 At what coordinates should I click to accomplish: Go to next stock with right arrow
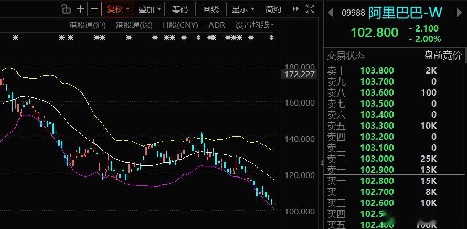pos(459,13)
